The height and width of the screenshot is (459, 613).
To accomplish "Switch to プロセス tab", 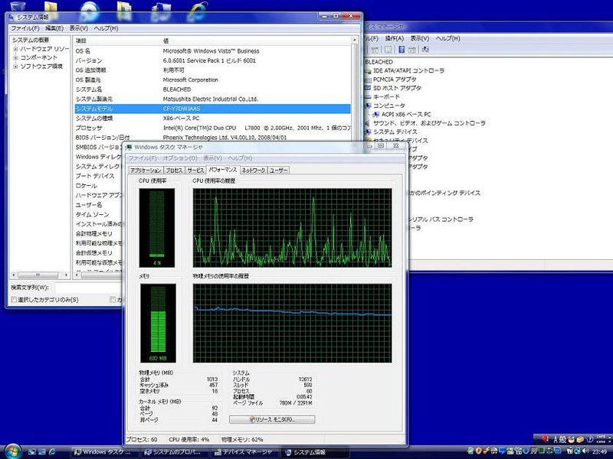I will coord(174,171).
